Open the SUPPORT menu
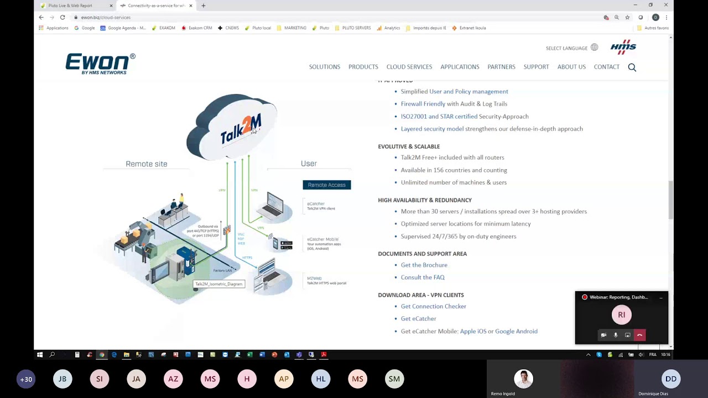Screen dimensions: 708x398 [x=537, y=67]
